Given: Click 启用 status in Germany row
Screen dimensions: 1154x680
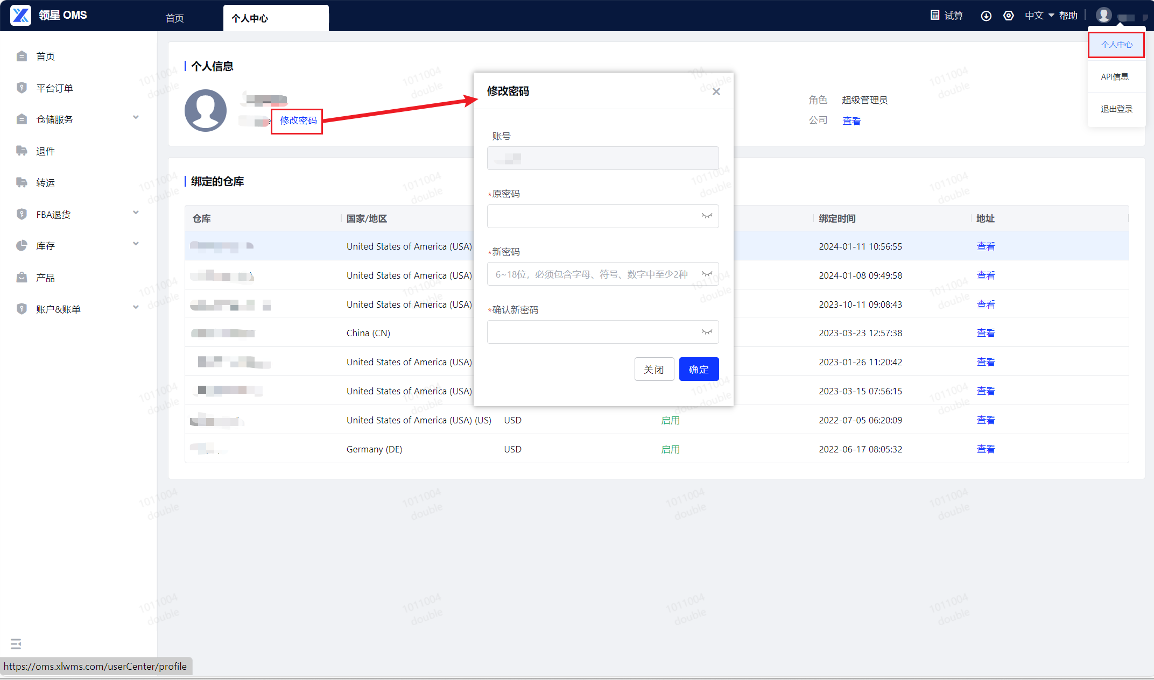Looking at the screenshot, I should click(x=670, y=449).
